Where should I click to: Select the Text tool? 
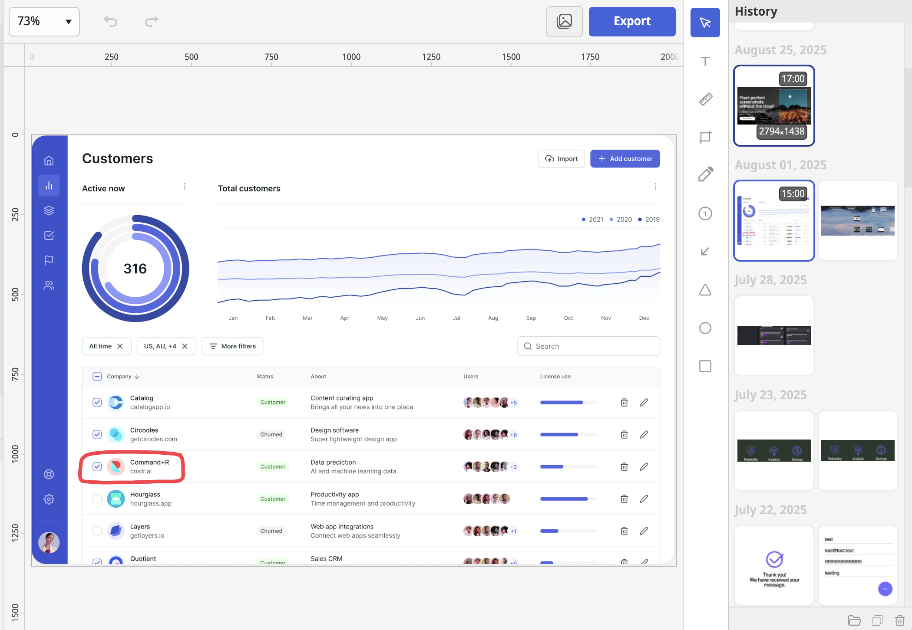pyautogui.click(x=705, y=61)
